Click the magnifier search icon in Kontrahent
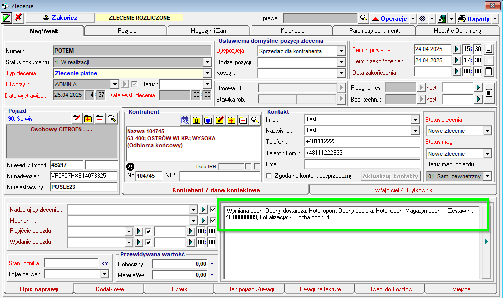 coord(255,120)
